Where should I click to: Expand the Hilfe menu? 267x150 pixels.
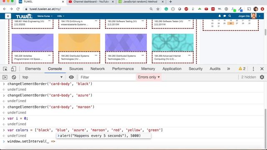(x=60, y=16)
